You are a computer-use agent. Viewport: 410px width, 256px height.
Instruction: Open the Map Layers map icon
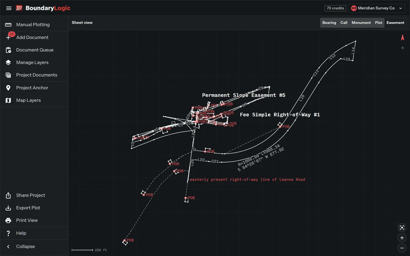(x=8, y=100)
